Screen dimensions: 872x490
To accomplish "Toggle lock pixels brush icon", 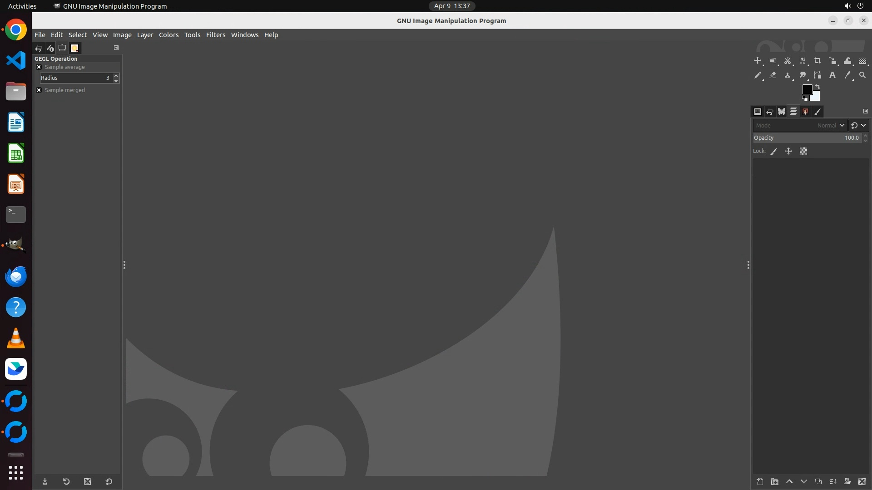I will pos(774,152).
